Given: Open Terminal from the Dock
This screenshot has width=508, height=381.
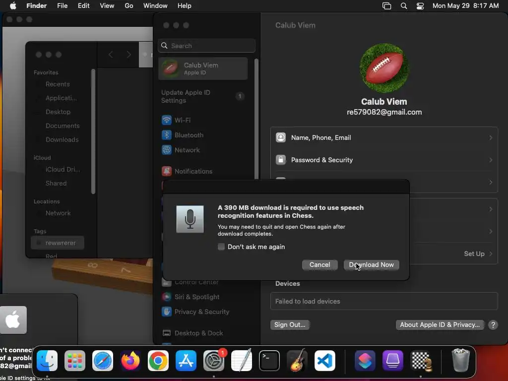Looking at the screenshot, I should [269, 361].
